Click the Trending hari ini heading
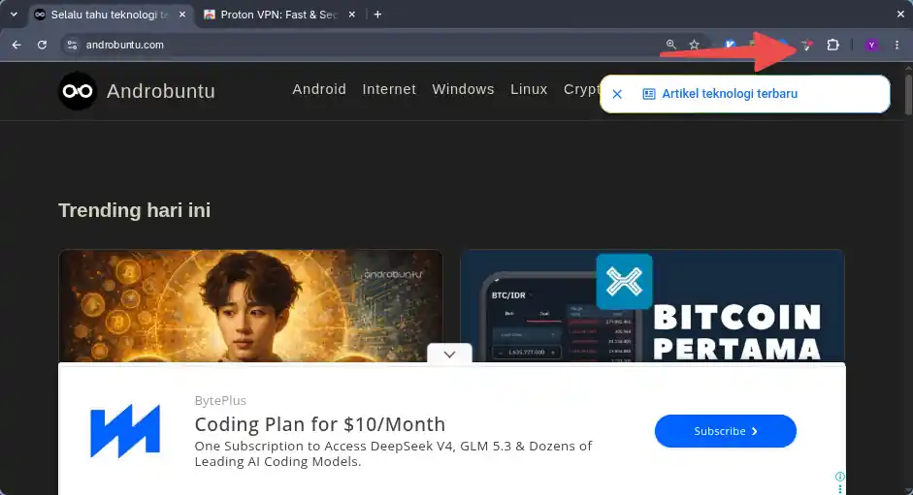The height and width of the screenshot is (495, 913). click(x=135, y=210)
